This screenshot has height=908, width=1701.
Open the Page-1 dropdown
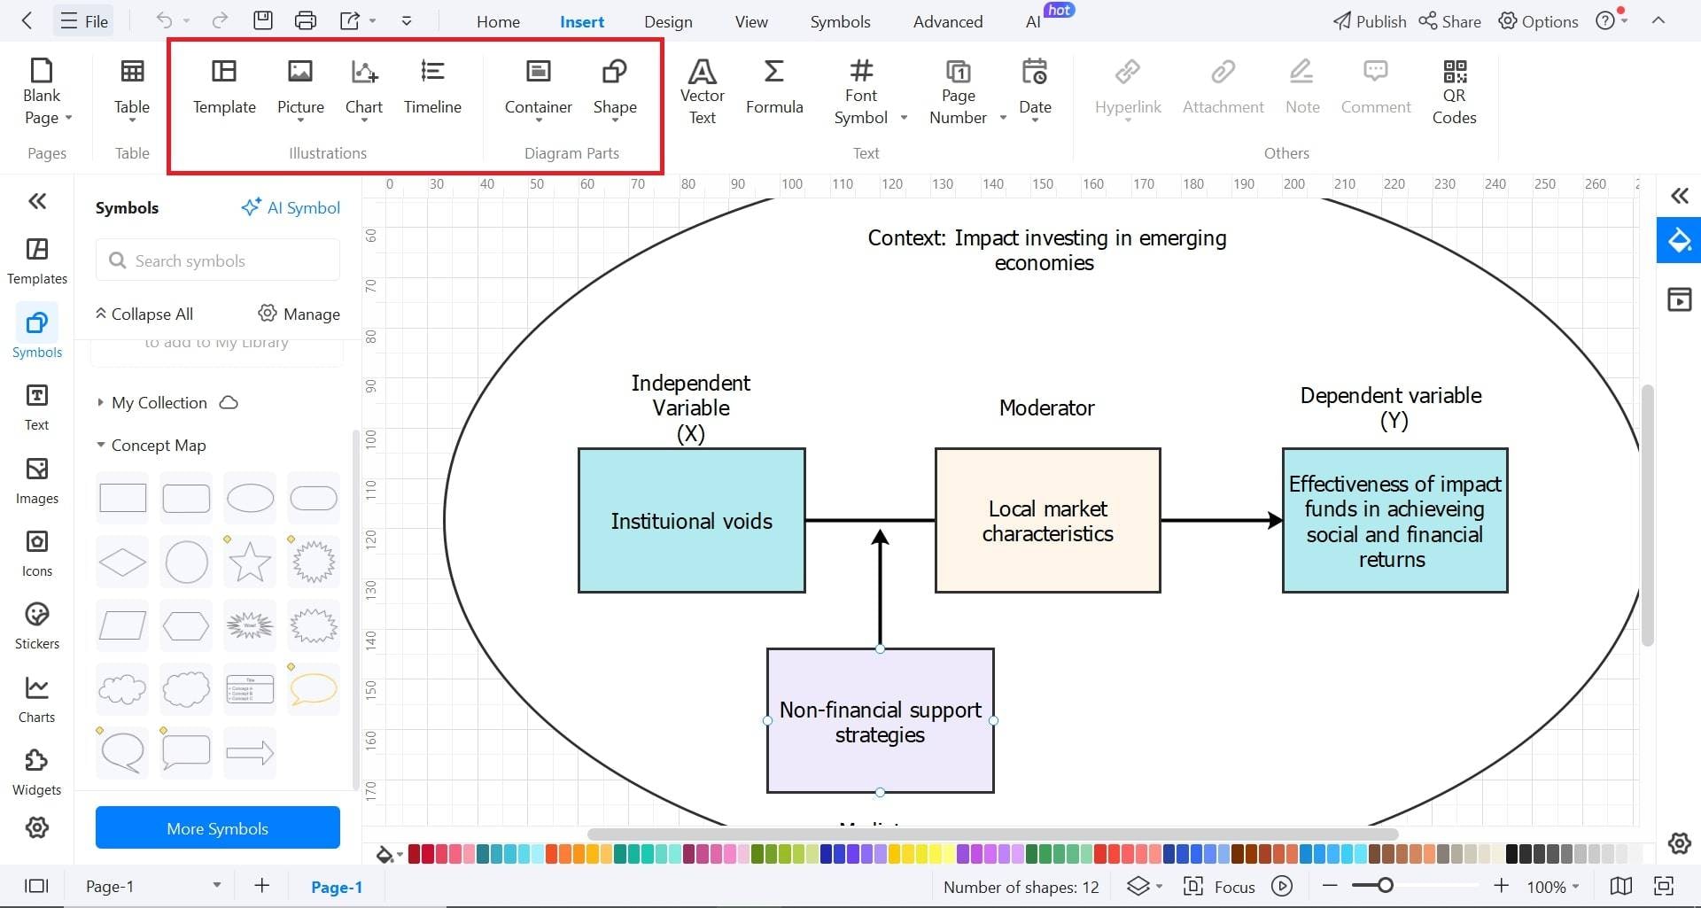click(216, 886)
